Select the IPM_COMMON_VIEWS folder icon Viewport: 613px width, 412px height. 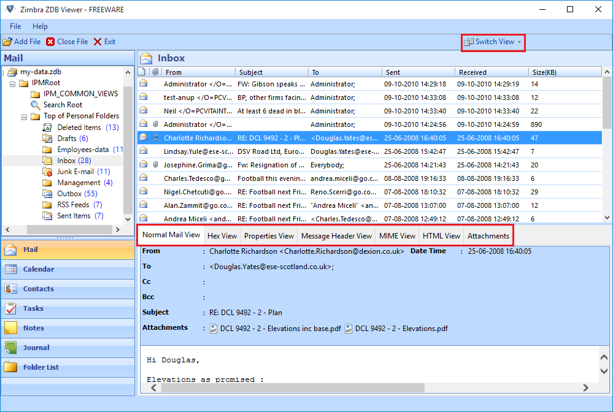click(x=35, y=94)
